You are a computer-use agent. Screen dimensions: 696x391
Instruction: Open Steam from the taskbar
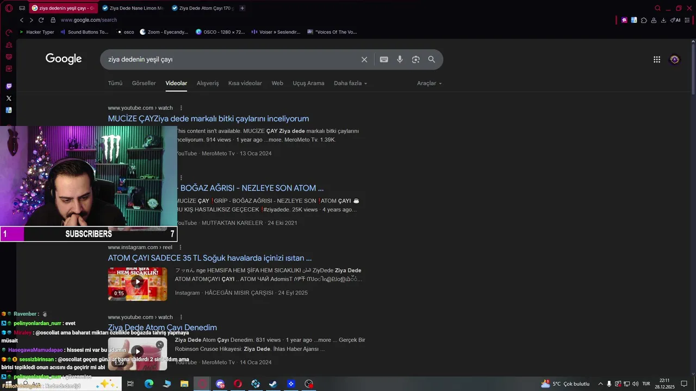coord(273,384)
